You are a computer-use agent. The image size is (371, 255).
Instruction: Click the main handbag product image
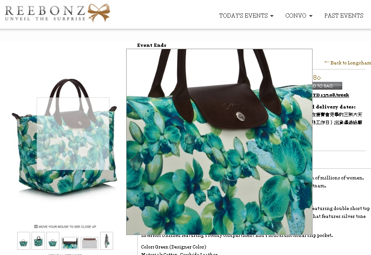point(64,136)
